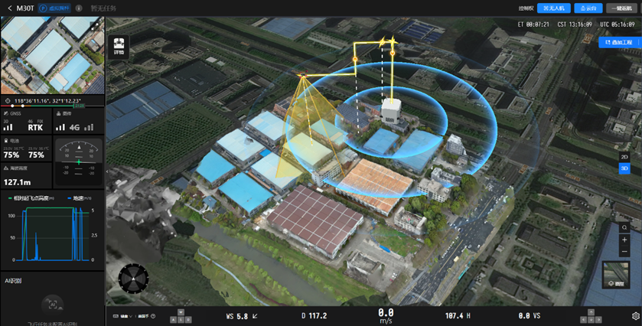Viewport: 642px width, 326px height.
Task: Click the back arrow beside M30T
Action: [8, 8]
